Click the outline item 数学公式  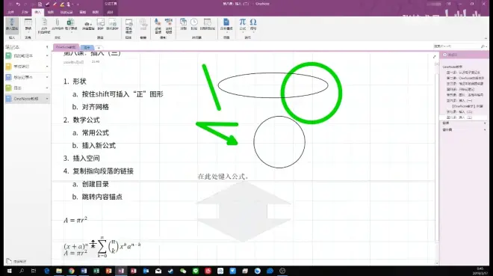coord(86,120)
